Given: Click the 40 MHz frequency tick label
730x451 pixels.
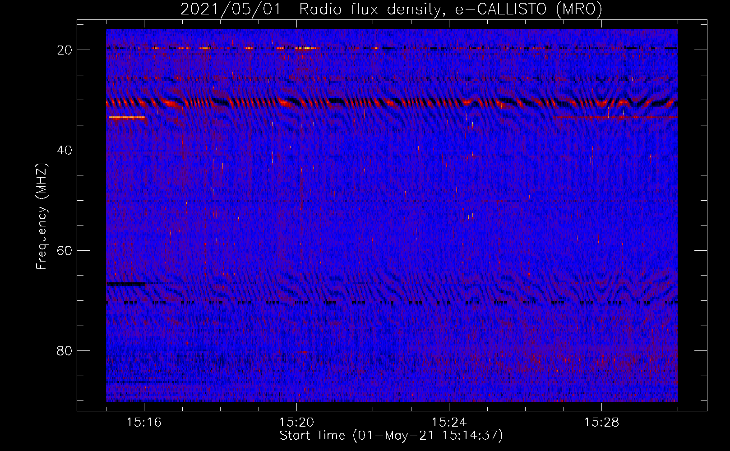Looking at the screenshot, I should click(x=65, y=150).
